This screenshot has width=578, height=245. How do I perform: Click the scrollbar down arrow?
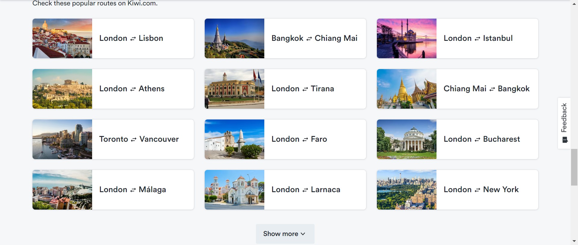point(574,241)
